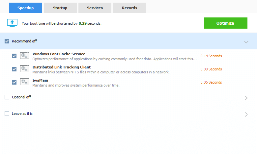Collapse the Recommend off section chevron
This screenshot has width=257, height=155.
(246, 42)
